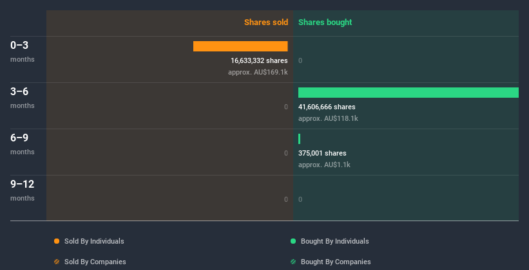Toggle the Sold By Companies legend label
This screenshot has height=270, width=529.
[x=95, y=262]
